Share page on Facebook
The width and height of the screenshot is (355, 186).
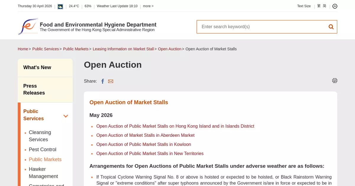103,81
